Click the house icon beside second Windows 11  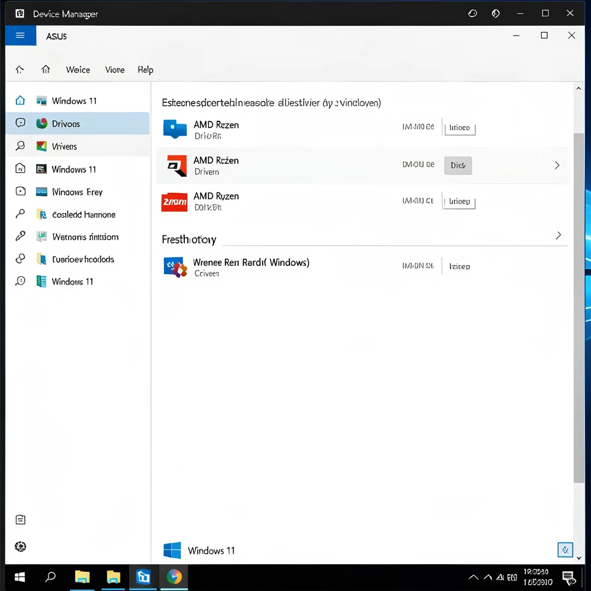coord(20,168)
